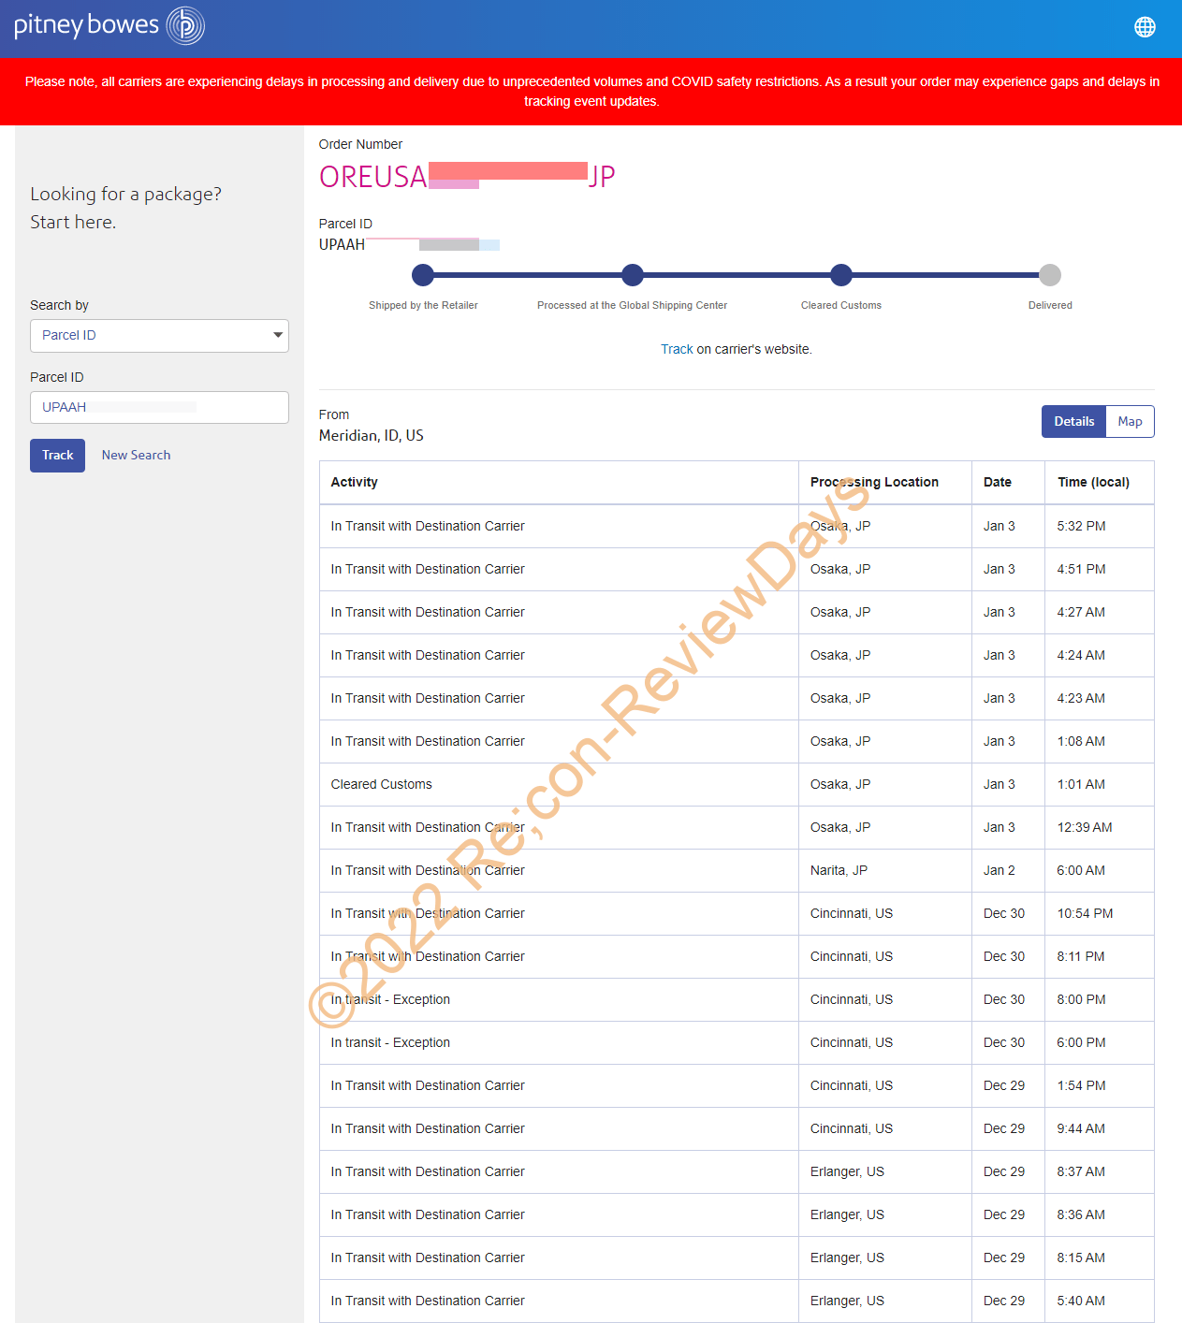The width and height of the screenshot is (1182, 1323).
Task: Click the "Delivered" progress indicator
Action: 1049,274
